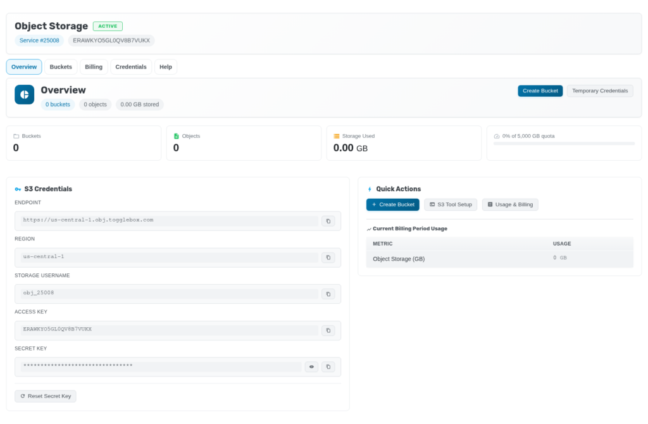Click the METRIC column header
Image resolution: width=648 pixels, height=424 pixels.
coord(383,244)
